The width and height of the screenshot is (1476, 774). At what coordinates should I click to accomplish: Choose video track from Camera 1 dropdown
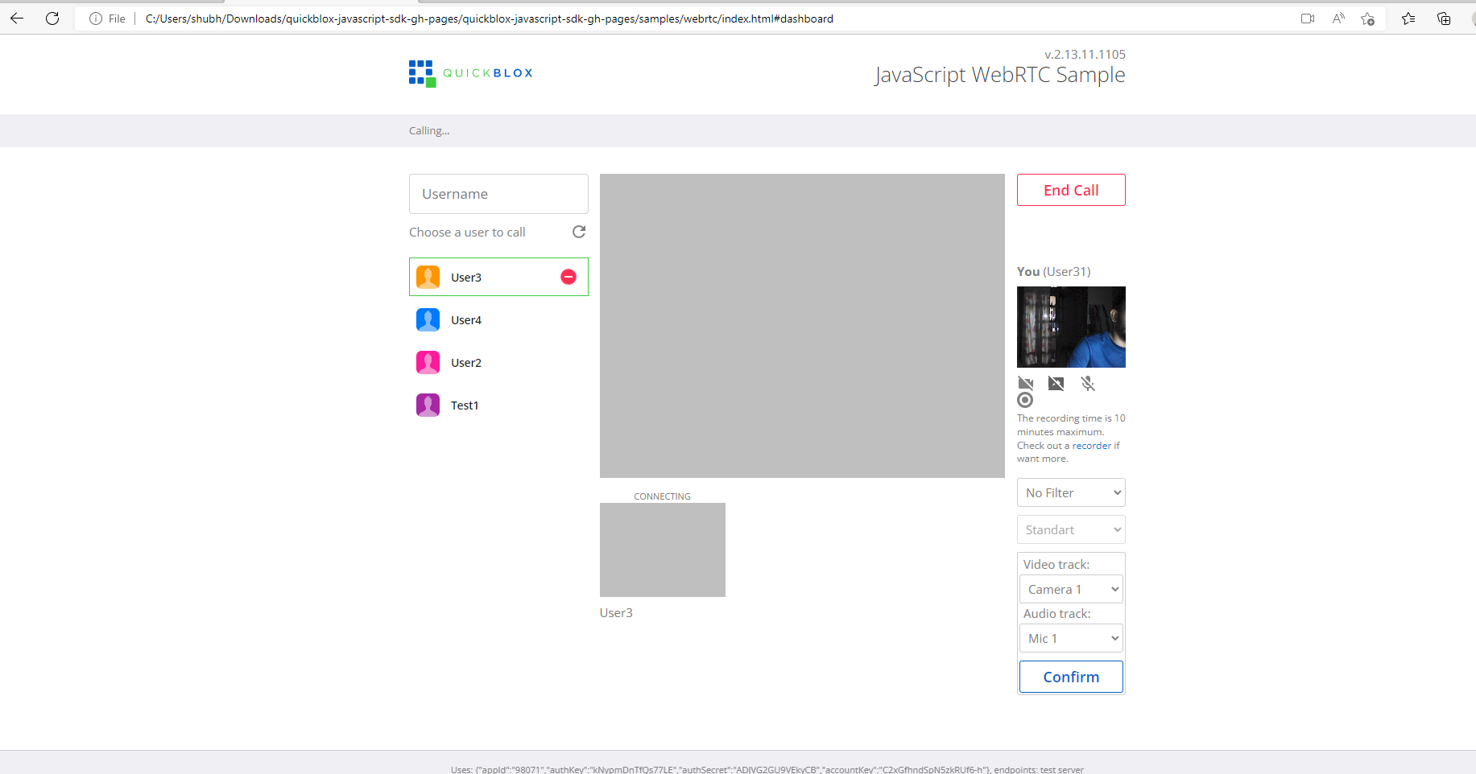click(1071, 589)
